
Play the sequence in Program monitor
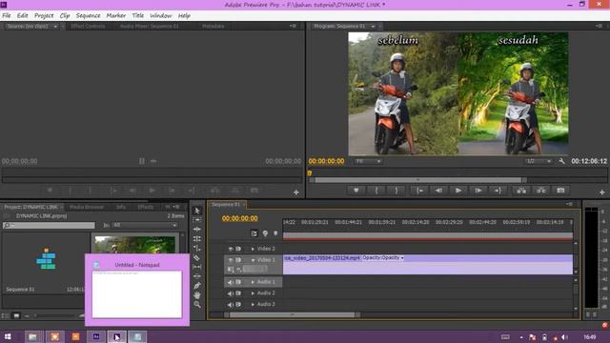[458, 191]
